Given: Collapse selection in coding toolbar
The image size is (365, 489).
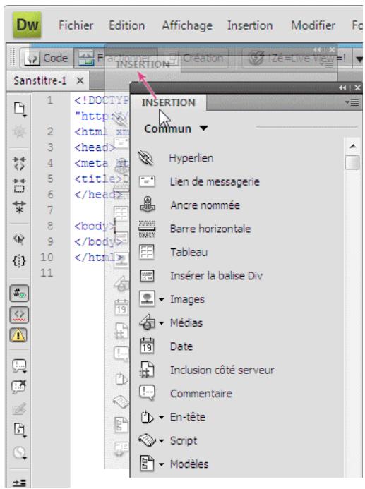Looking at the screenshot, I should coord(19,186).
